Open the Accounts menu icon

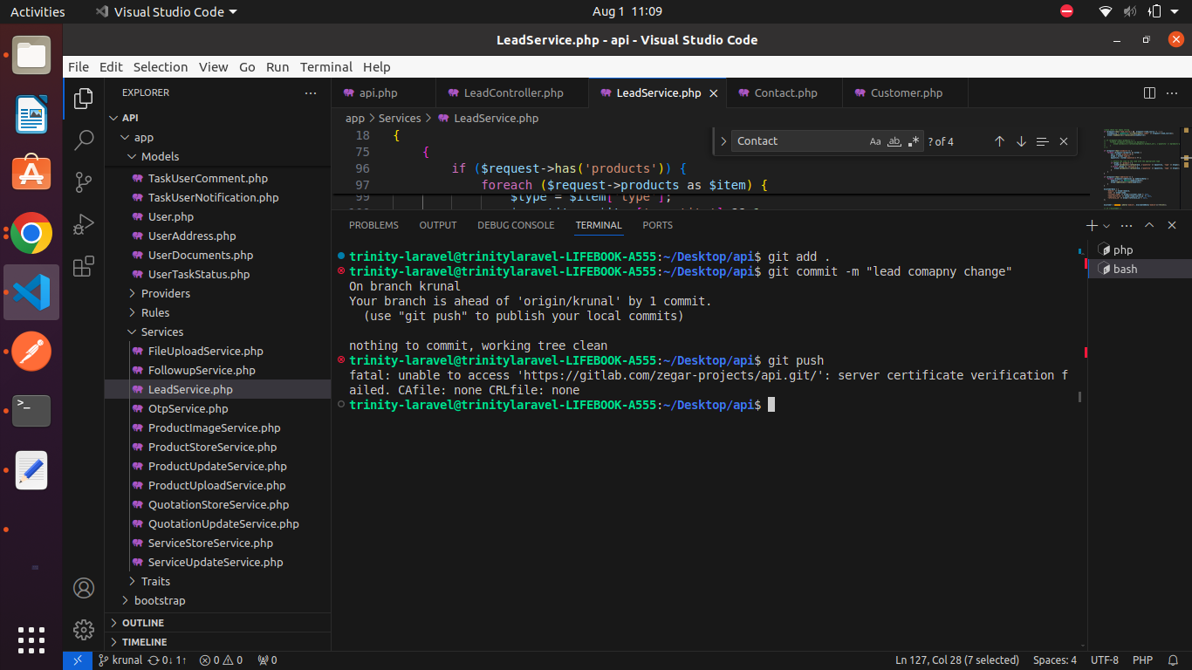point(84,588)
